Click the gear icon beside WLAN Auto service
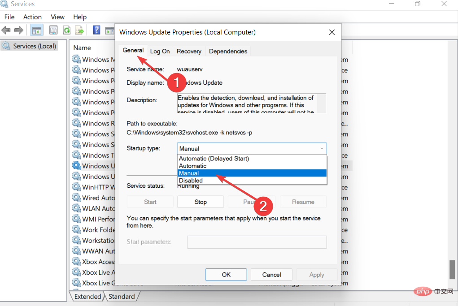The image size is (458, 306). (x=77, y=208)
